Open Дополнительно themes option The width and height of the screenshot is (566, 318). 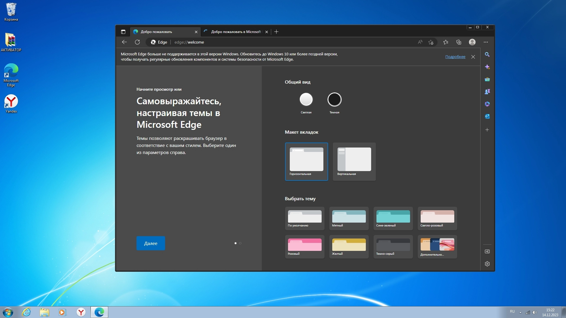click(437, 247)
